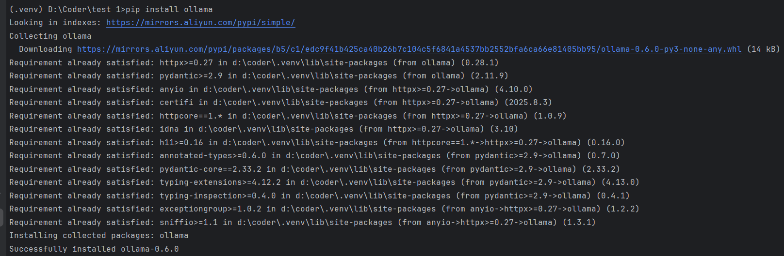The width and height of the screenshot is (784, 256).
Task: Click the exceptiongroup>=1.0.2 requirement line
Action: pos(324,209)
